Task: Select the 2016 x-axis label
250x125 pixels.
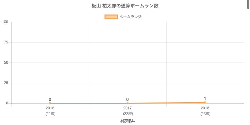Action: (50, 108)
